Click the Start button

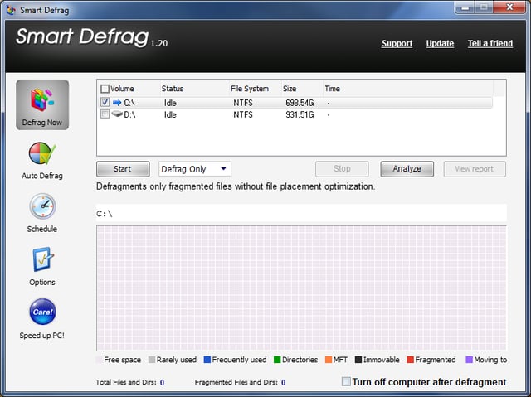(x=123, y=169)
